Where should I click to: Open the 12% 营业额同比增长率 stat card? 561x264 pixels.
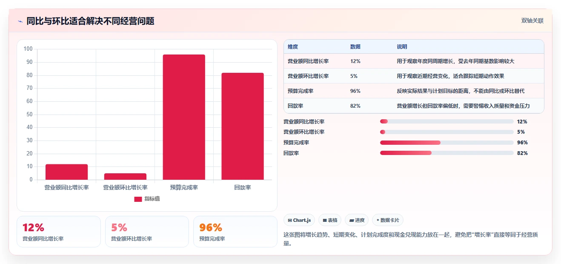(59, 232)
